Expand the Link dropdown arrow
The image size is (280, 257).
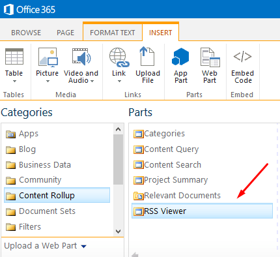tap(119, 82)
